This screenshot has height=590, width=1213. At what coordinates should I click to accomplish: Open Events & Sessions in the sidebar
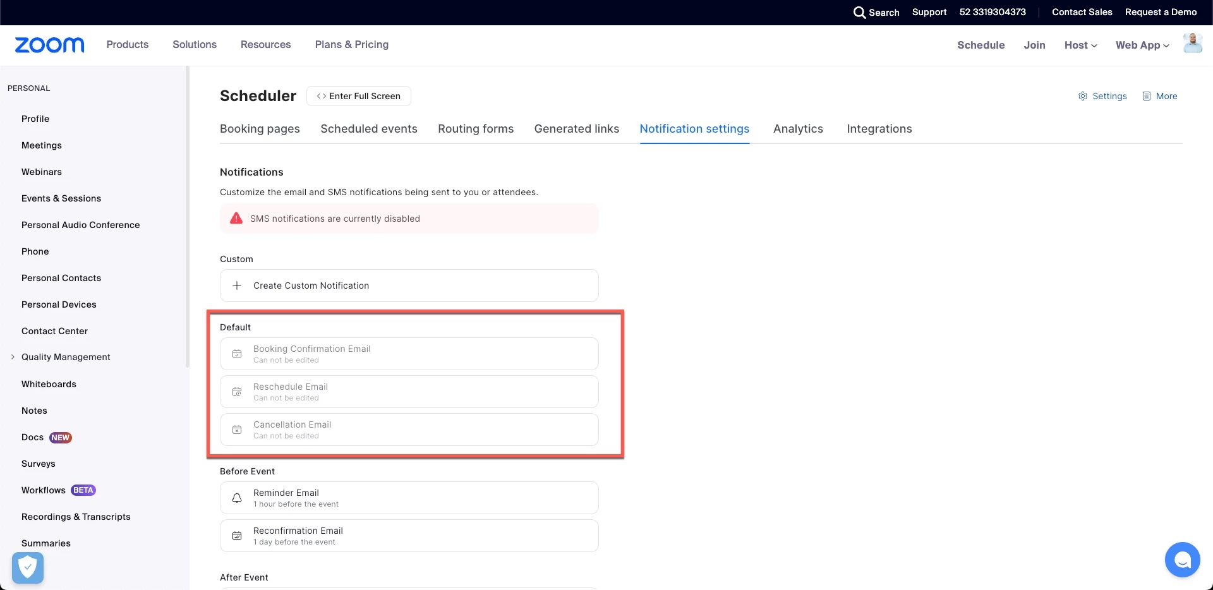tap(61, 198)
